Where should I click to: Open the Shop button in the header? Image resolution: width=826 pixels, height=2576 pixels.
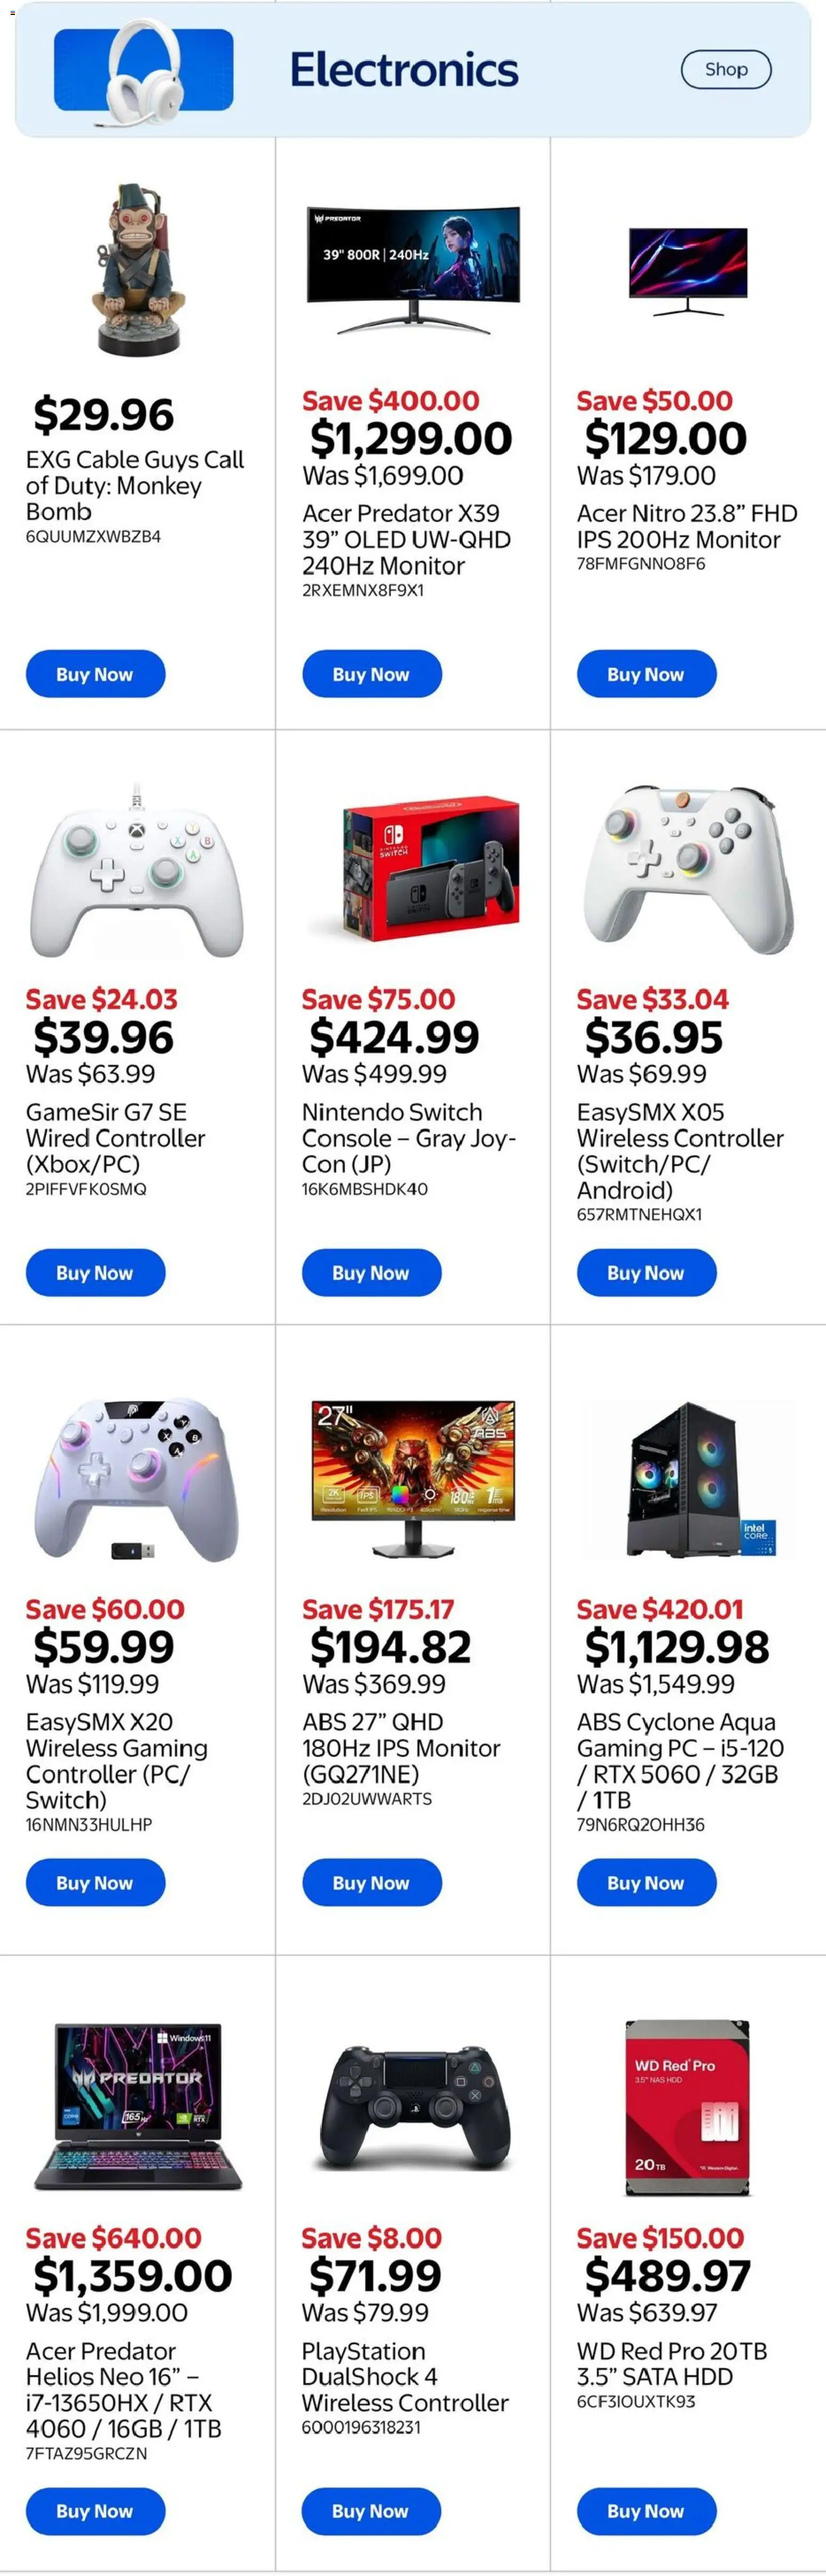725,70
